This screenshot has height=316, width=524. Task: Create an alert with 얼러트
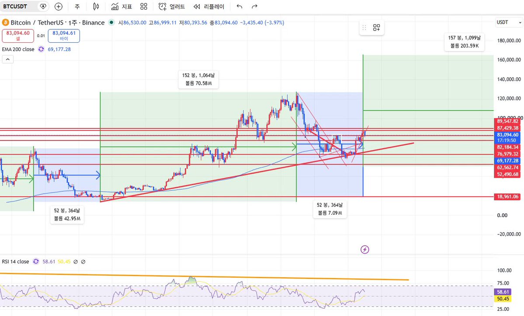(x=172, y=7)
